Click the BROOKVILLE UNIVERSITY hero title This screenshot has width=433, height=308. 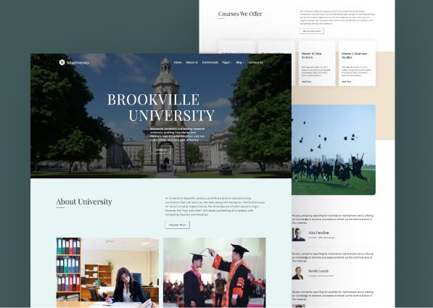[161, 107]
